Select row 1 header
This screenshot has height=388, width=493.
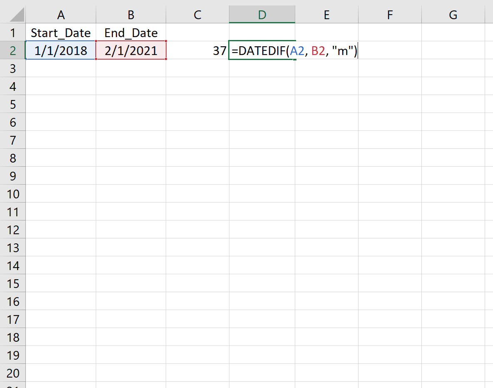pyautogui.click(x=12, y=33)
